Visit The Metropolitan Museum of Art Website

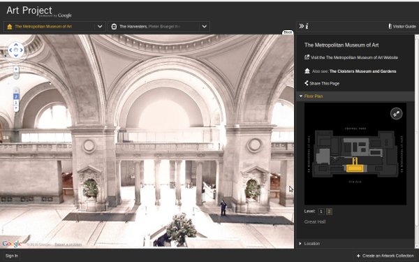tap(354, 57)
